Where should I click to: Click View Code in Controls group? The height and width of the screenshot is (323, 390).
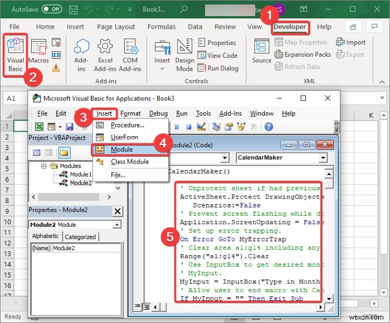[218, 56]
